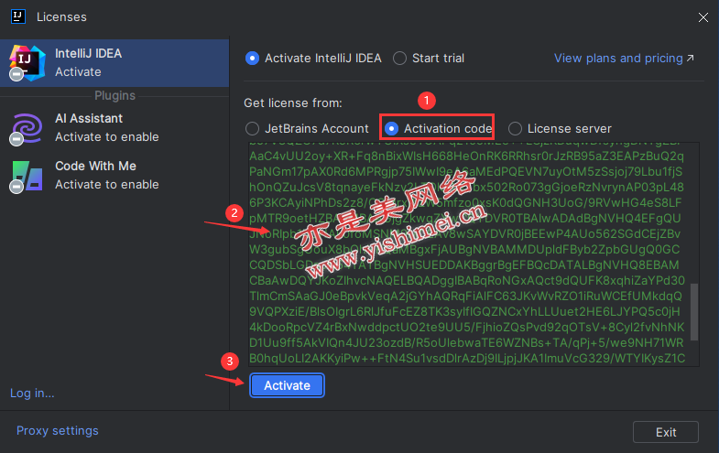The height and width of the screenshot is (453, 719).
Task: Click the 'Get license from:' label
Action: pyautogui.click(x=293, y=103)
